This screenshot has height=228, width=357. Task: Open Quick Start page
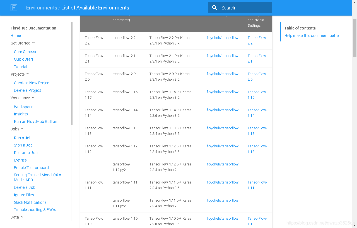tap(23, 59)
